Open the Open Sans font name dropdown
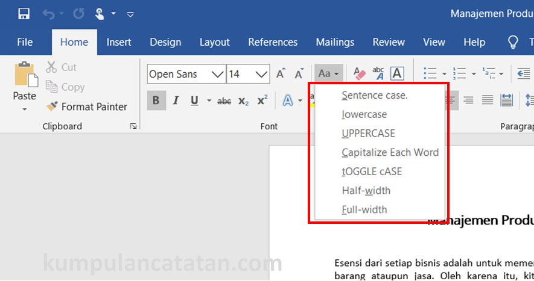534x281 pixels. coord(217,74)
